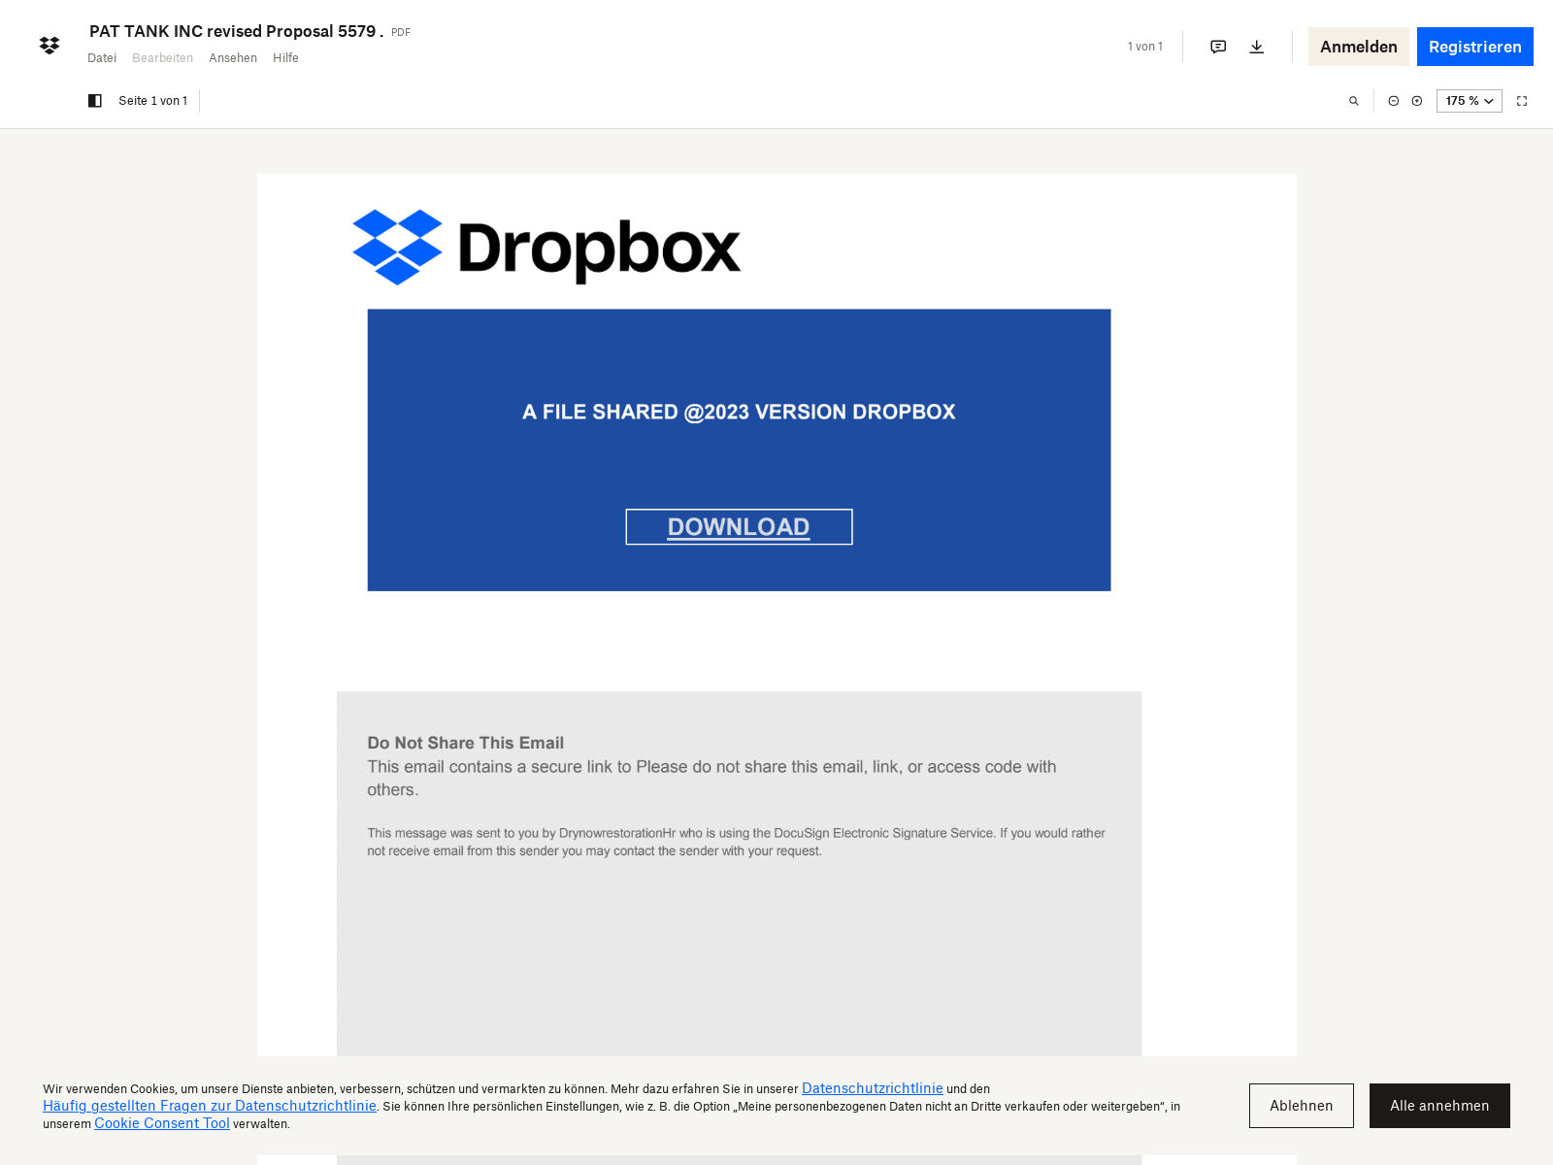This screenshot has height=1165, width=1553.
Task: Open the 175 % zoom dropdown
Action: point(1470,101)
